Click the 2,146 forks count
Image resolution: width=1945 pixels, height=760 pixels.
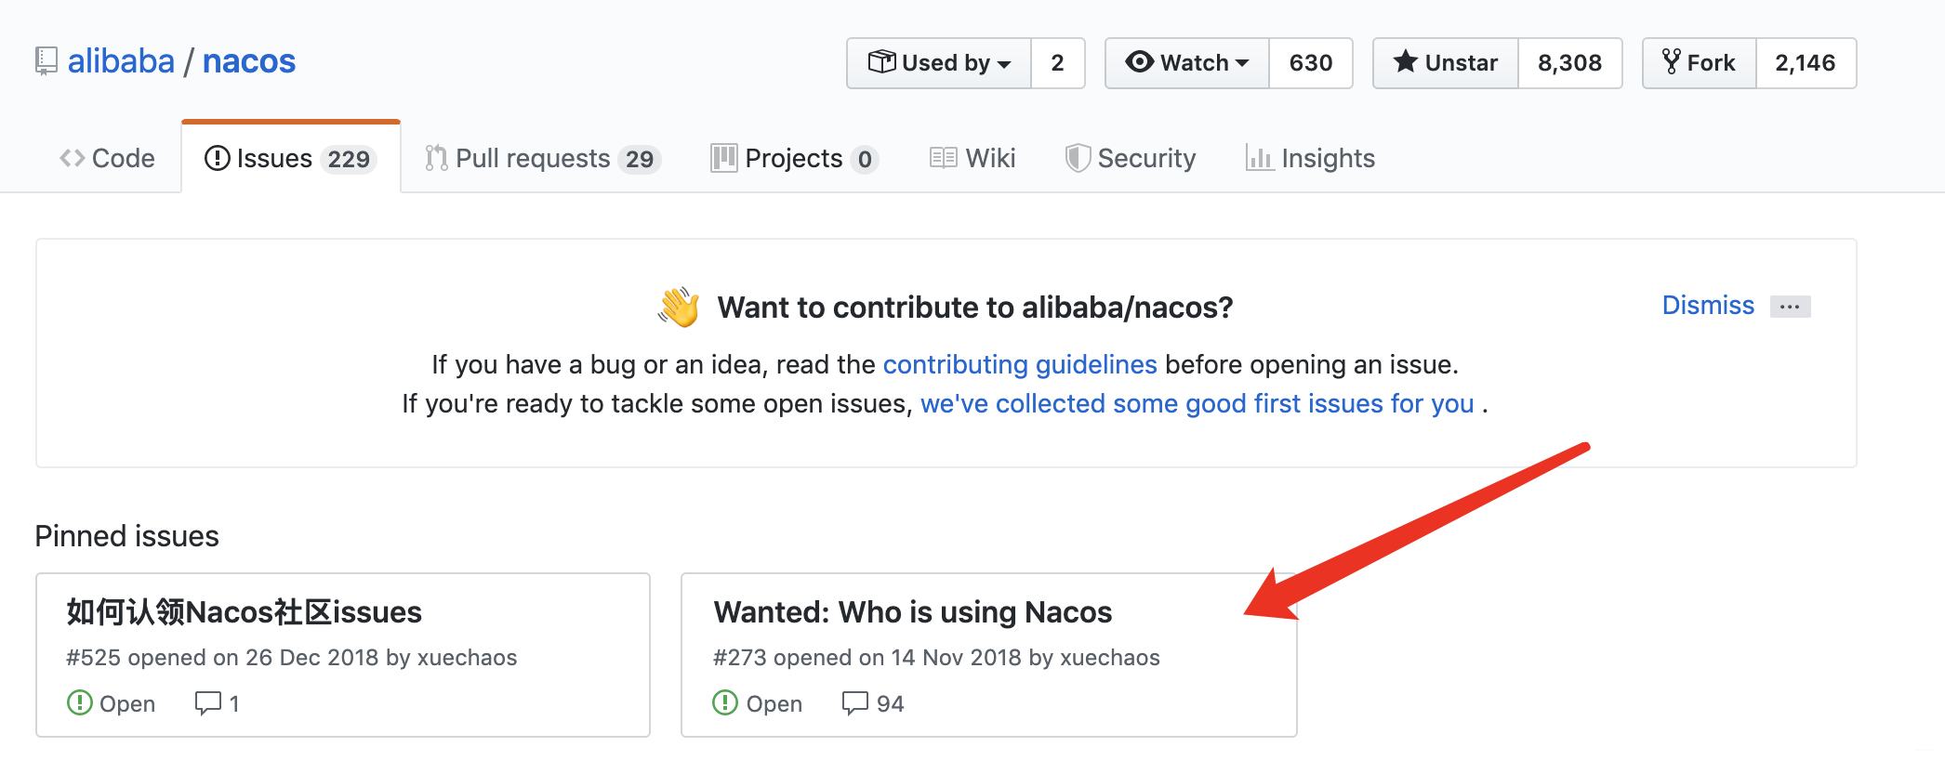1805,63
